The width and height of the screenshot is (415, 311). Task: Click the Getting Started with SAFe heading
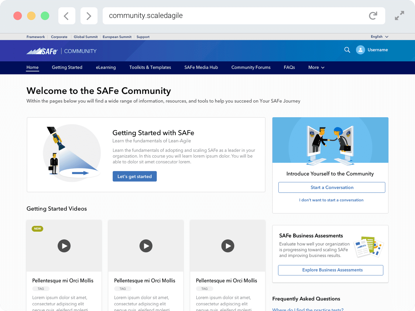click(x=153, y=133)
